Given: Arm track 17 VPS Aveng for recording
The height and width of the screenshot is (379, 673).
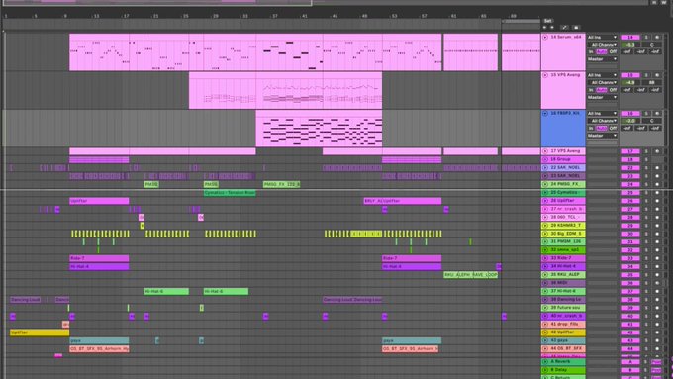Looking at the screenshot, I should pyautogui.click(x=657, y=151).
